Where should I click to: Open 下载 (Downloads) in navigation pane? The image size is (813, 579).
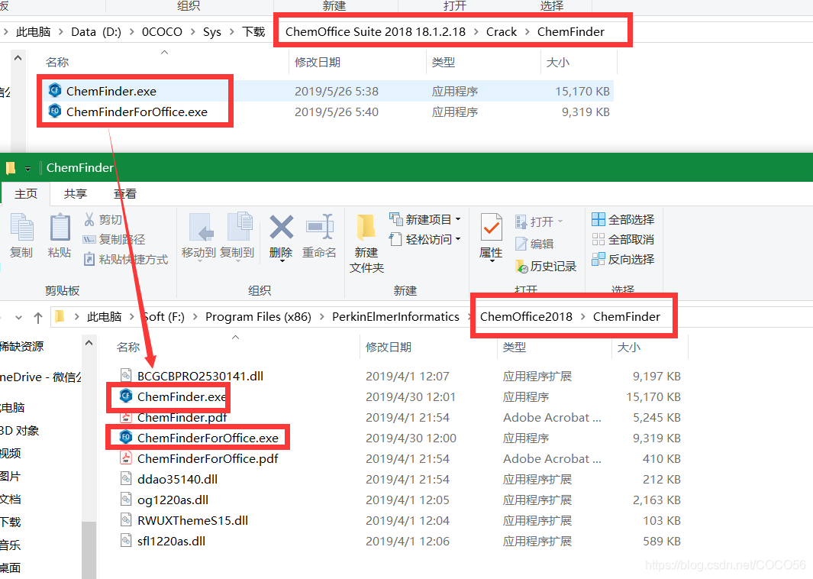tap(11, 522)
